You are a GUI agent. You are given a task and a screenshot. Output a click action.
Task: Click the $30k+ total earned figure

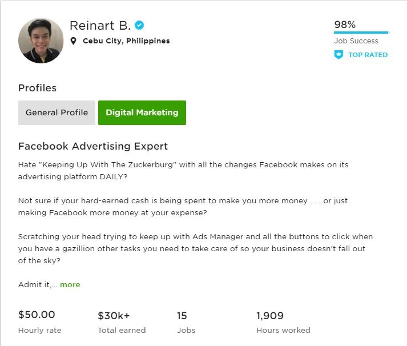tap(114, 316)
